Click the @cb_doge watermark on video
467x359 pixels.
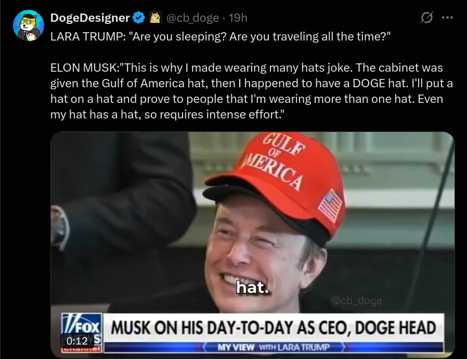tap(357, 300)
